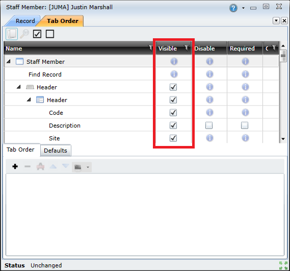Tick the Required checkbox for Description
Image resolution: width=290 pixels, height=271 pixels.
245,126
